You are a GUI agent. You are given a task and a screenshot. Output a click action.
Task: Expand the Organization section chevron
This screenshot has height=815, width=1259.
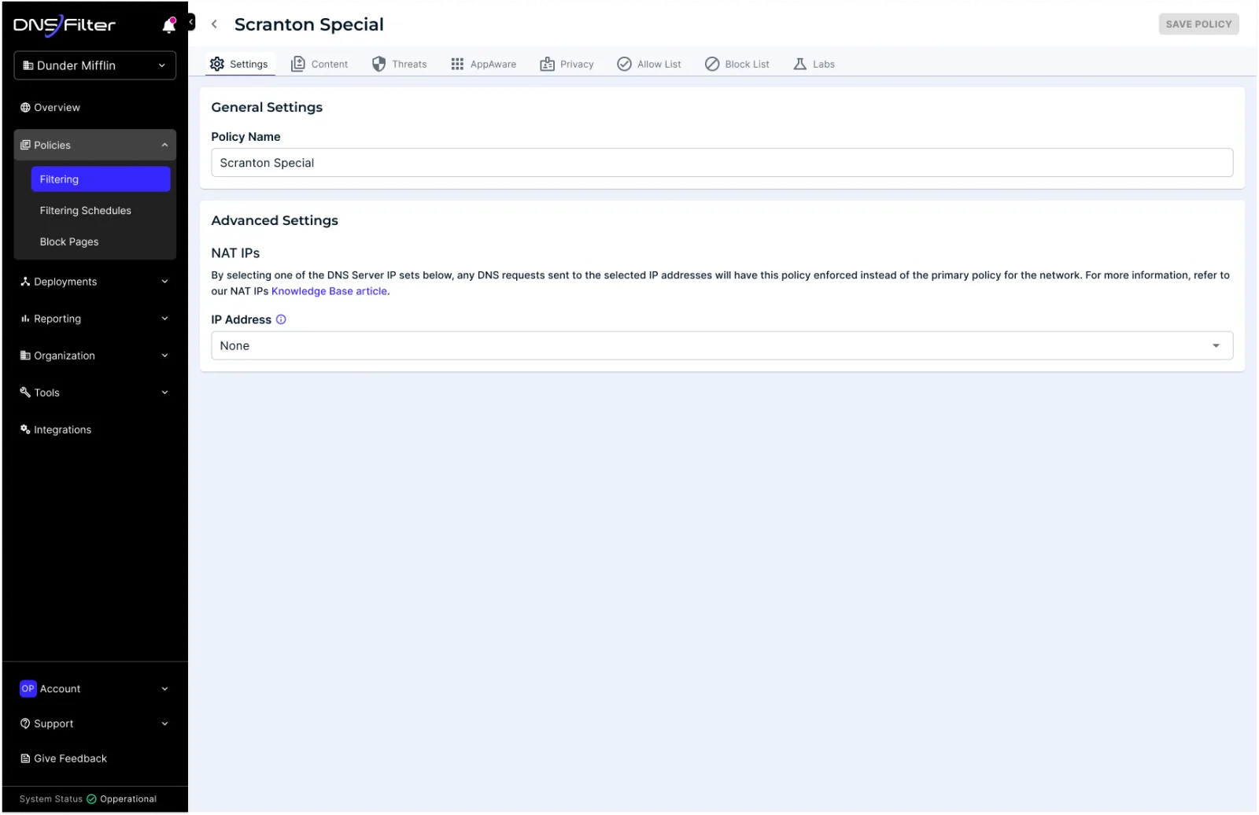click(x=165, y=356)
